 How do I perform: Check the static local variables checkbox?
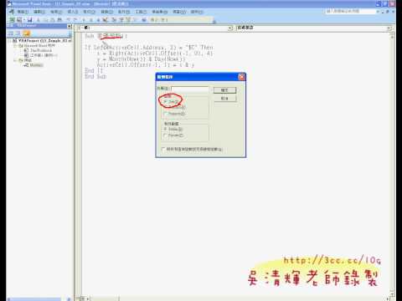pyautogui.click(x=163, y=149)
